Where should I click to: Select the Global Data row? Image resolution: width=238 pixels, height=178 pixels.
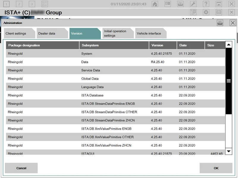click(115, 79)
